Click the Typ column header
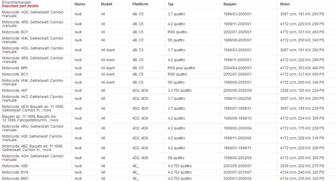The height and width of the screenshot is (181, 336). 171,4
